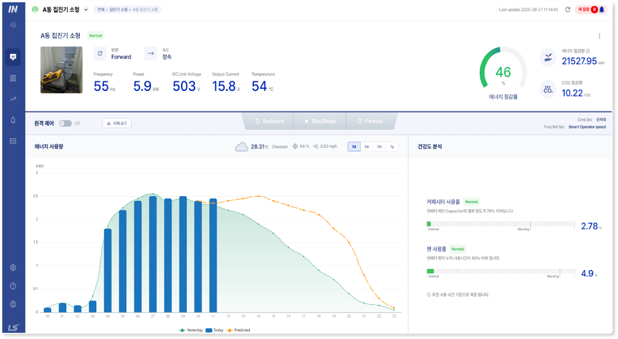Open the alarm bell sidebar icon
Viewport: 618px width, 339px height.
[x=13, y=120]
